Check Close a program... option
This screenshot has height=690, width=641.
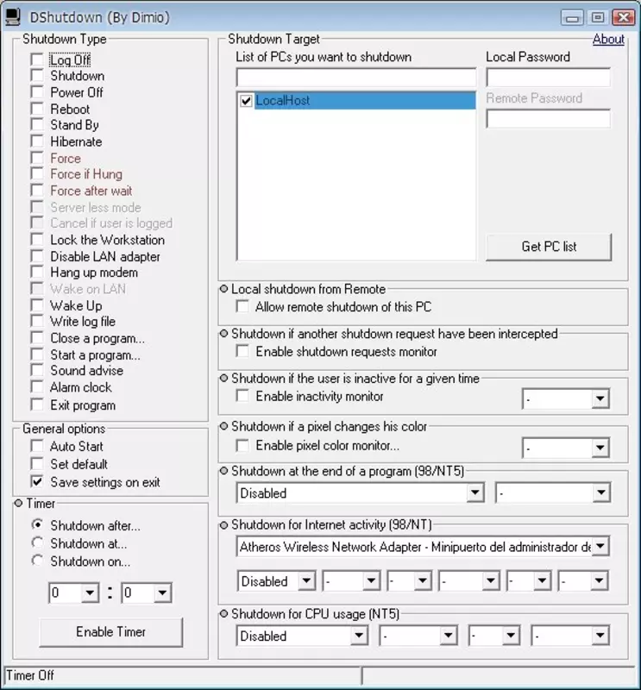coord(37,338)
